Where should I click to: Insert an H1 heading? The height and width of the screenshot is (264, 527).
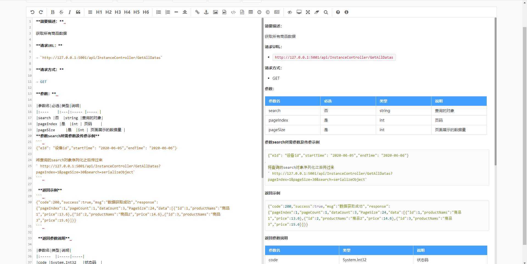click(99, 12)
